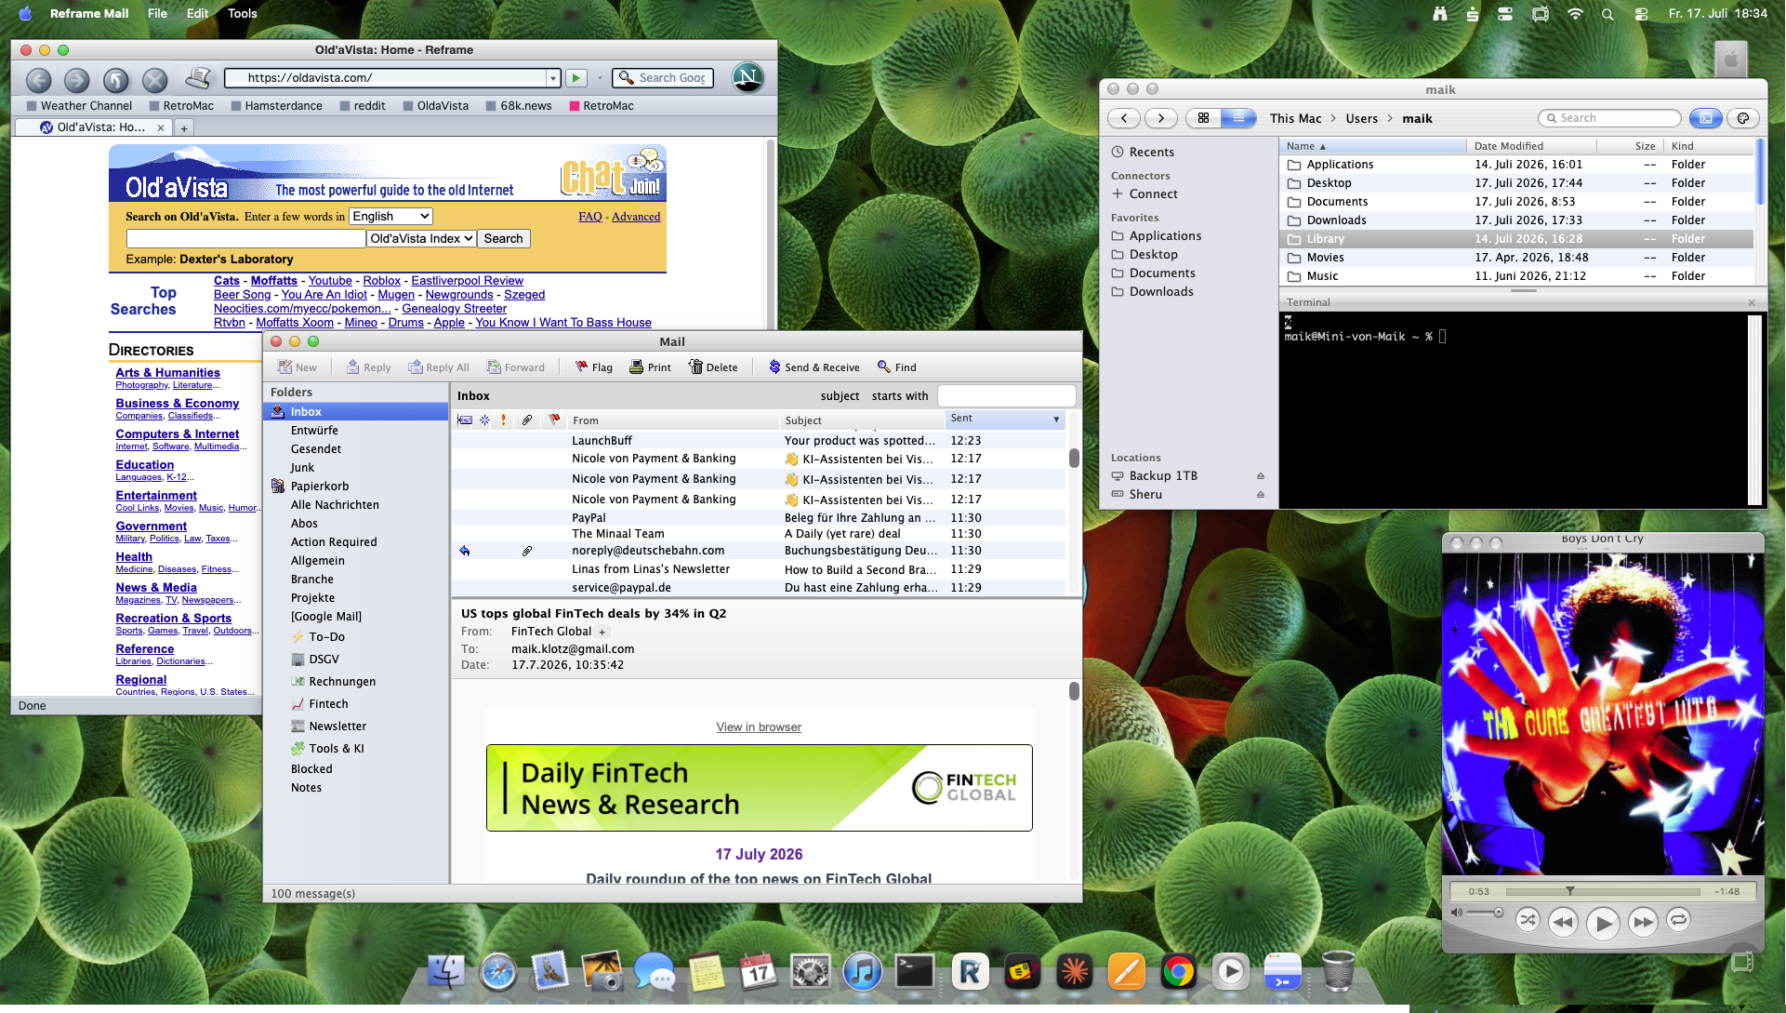Click the green Go arrow beside the URL

[576, 78]
